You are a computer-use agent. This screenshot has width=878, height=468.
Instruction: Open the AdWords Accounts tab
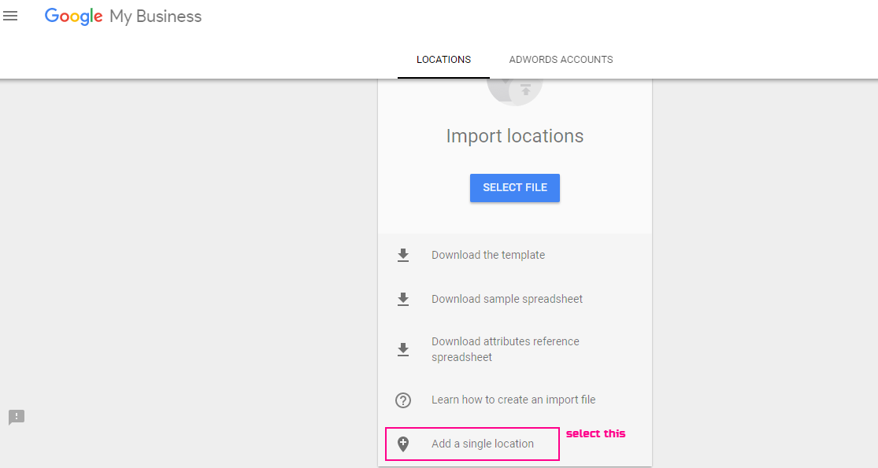click(561, 60)
